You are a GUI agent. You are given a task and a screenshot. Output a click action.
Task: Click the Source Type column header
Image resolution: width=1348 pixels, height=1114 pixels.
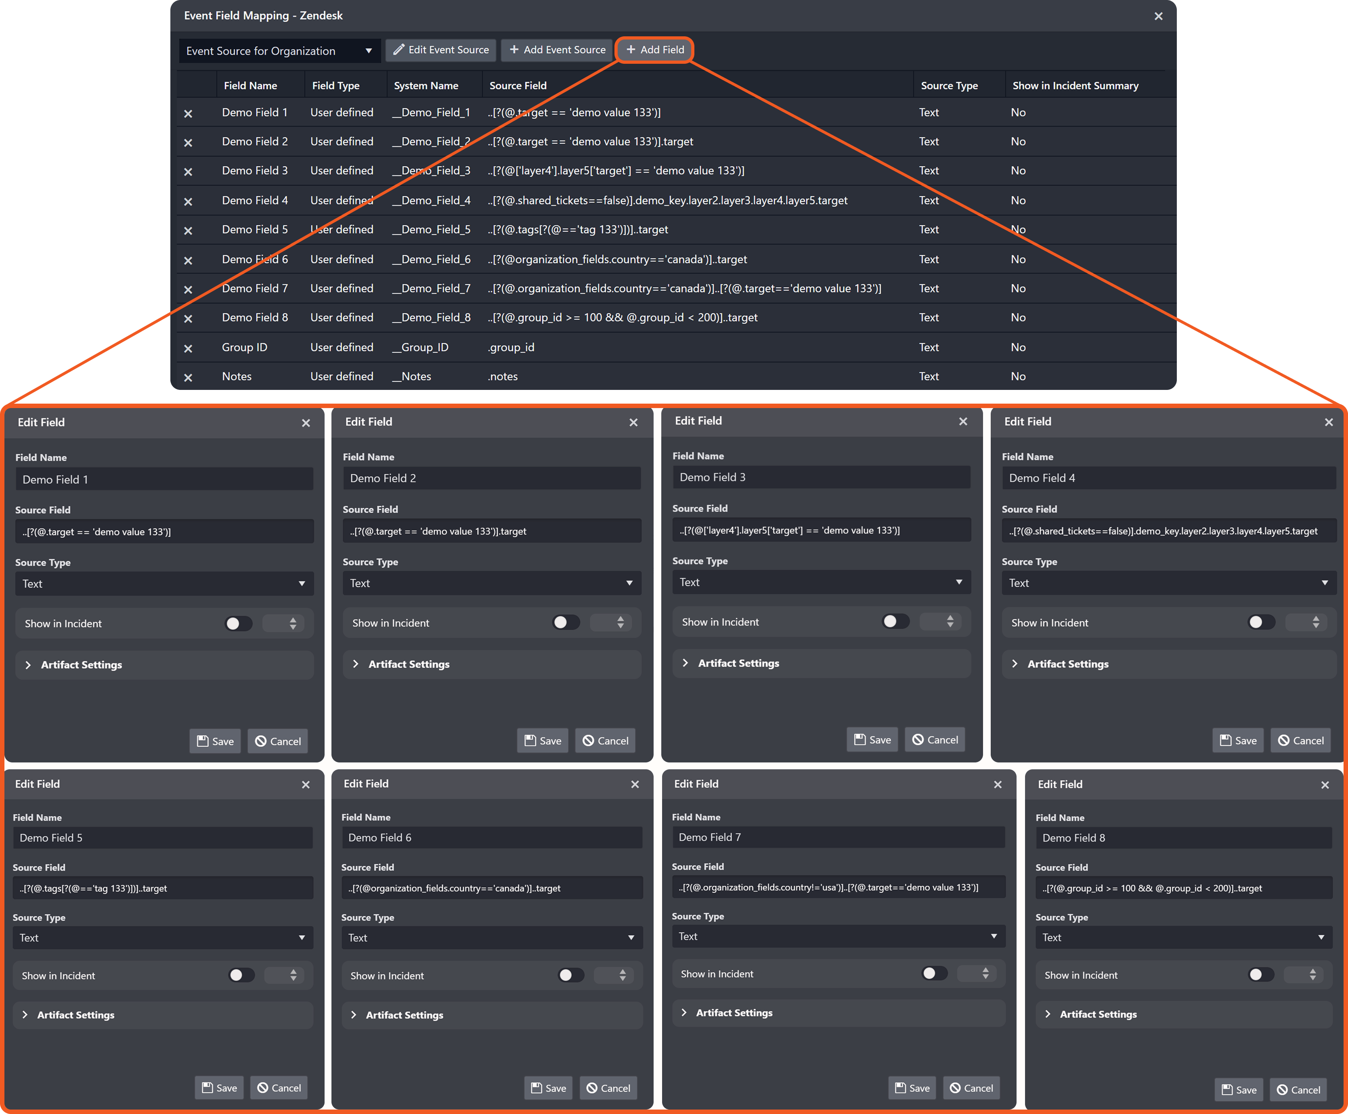pyautogui.click(x=949, y=85)
